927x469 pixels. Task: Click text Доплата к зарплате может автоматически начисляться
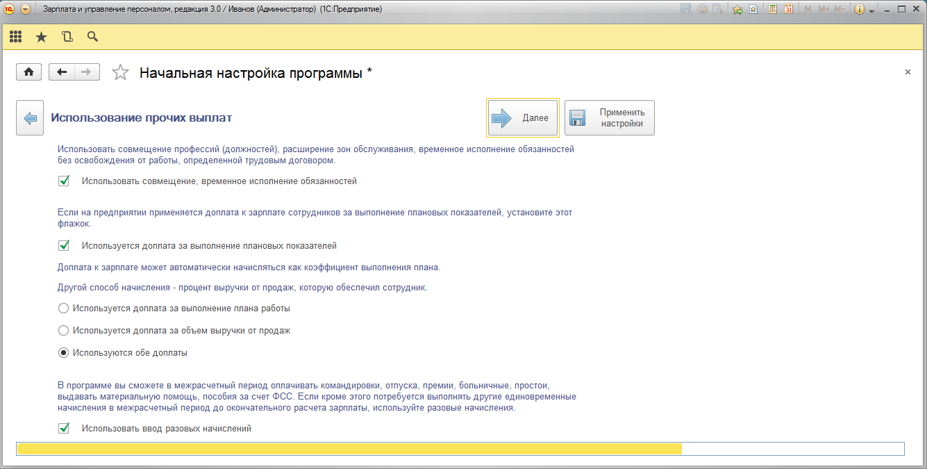249,267
